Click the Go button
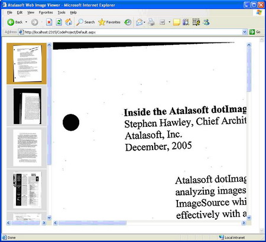Viewport: 266px width, 242px height. [x=255, y=32]
